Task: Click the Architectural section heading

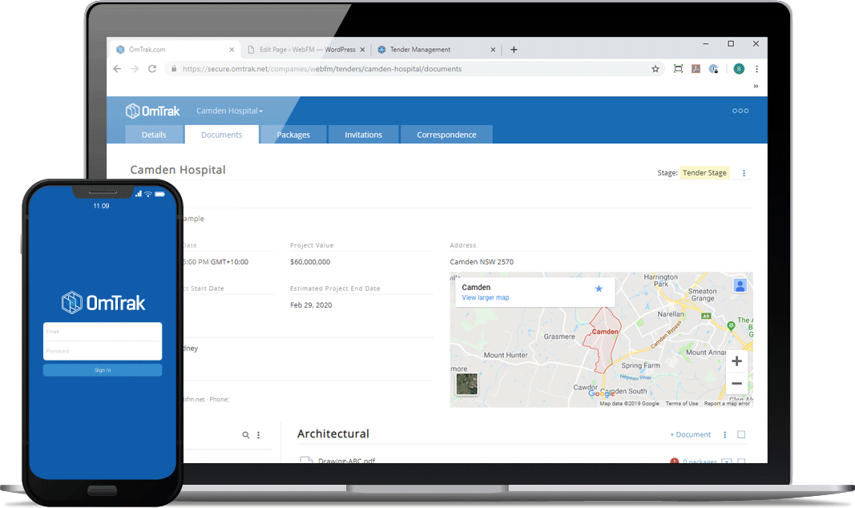Action: tap(333, 433)
